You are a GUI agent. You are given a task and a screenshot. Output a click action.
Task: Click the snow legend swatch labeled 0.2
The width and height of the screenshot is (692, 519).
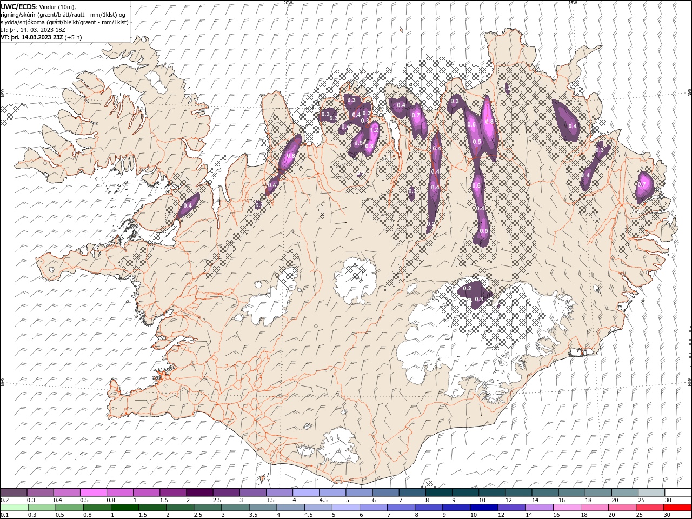point(14,492)
